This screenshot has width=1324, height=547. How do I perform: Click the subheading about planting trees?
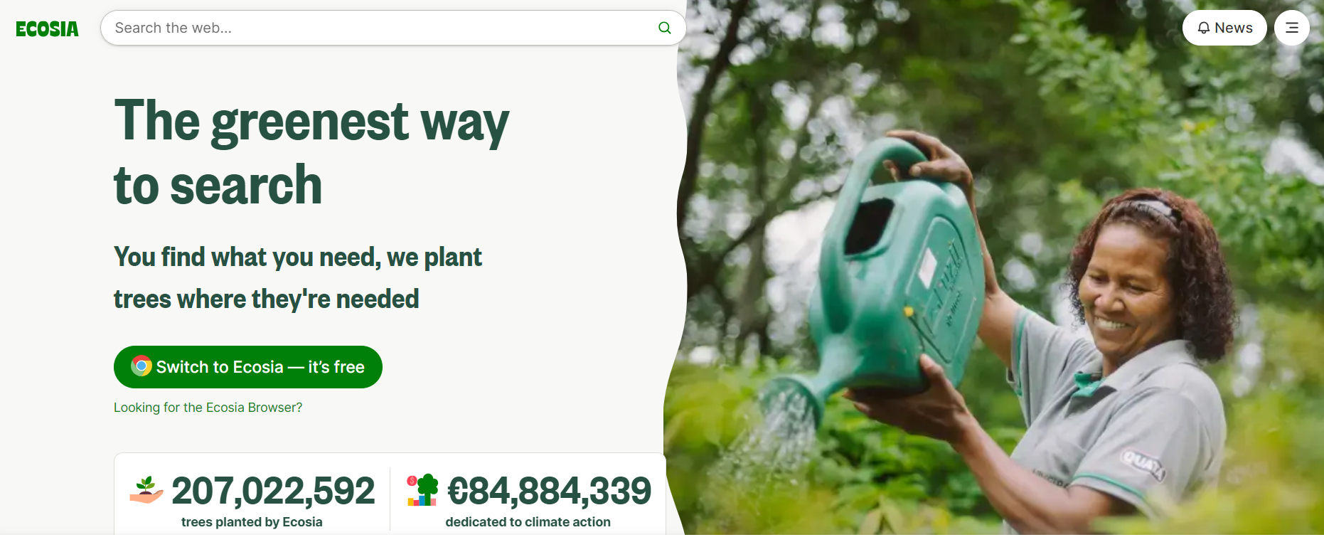click(x=297, y=278)
